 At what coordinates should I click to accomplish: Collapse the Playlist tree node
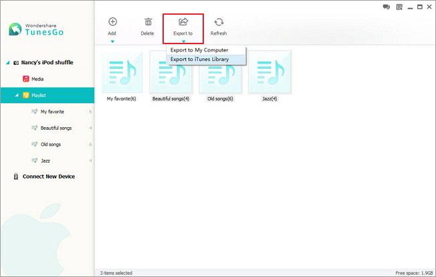(x=17, y=96)
